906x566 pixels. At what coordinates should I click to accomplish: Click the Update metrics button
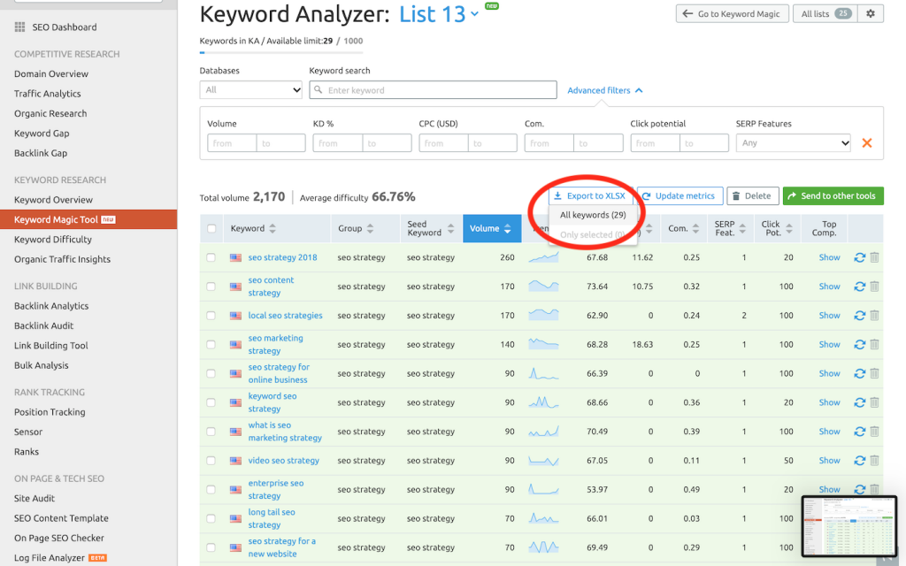679,195
